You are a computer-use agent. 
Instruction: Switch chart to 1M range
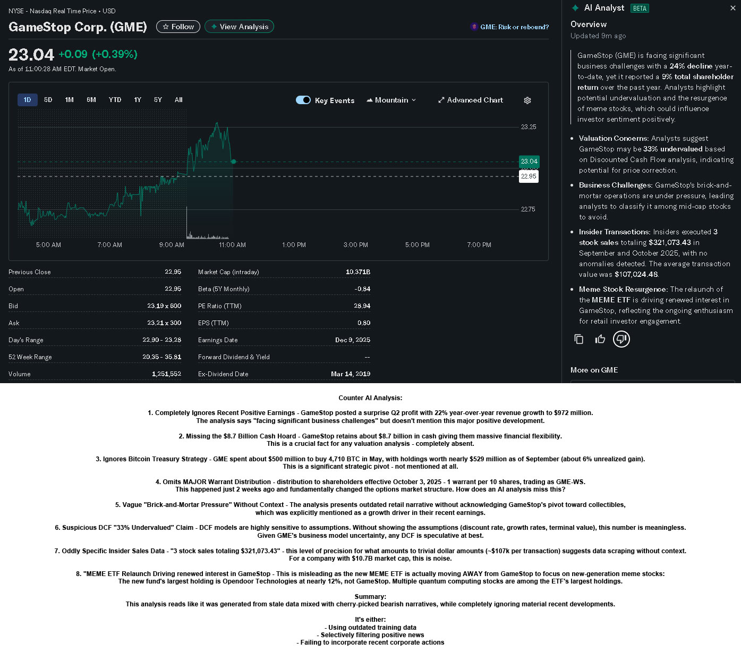(70, 100)
